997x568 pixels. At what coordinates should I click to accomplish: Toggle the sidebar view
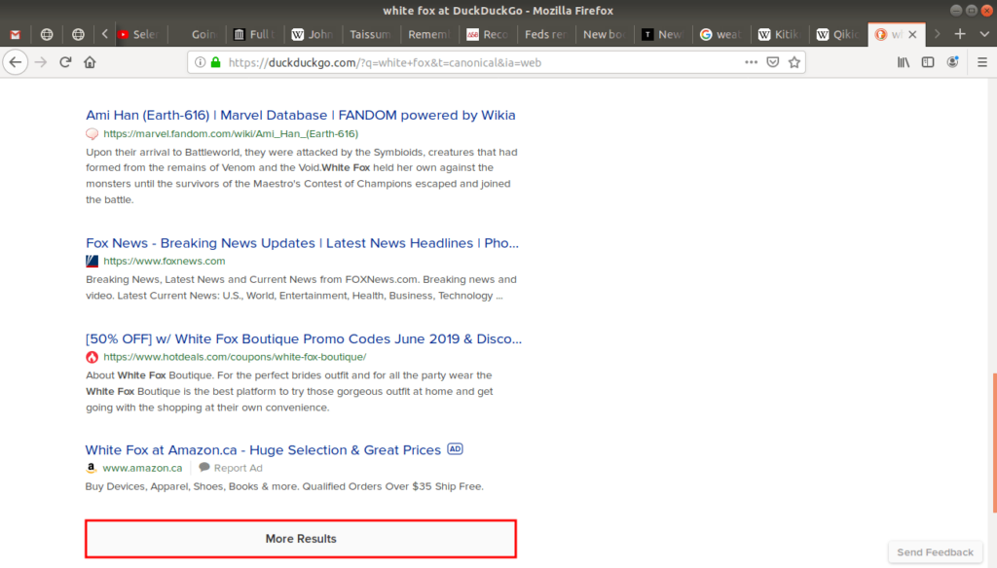tap(928, 62)
